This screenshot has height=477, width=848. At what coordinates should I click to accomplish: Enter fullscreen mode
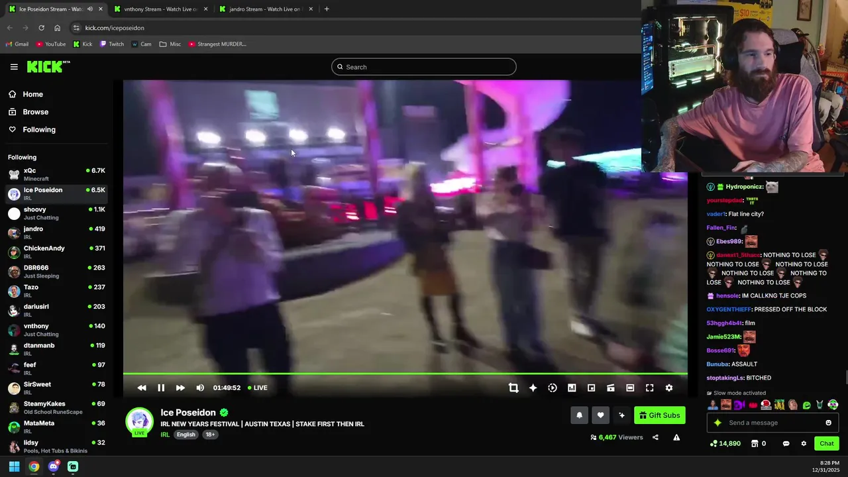650,388
